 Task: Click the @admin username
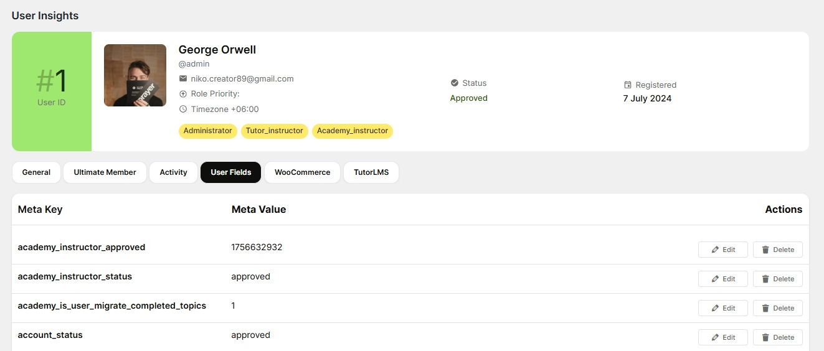point(194,64)
